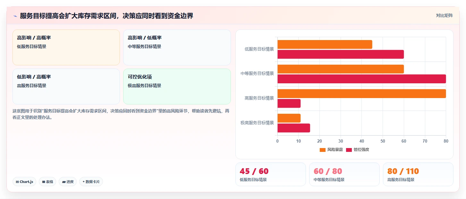
Task: Click the description paragraph starting 这张图用于识别
Action: pyautogui.click(x=121, y=114)
